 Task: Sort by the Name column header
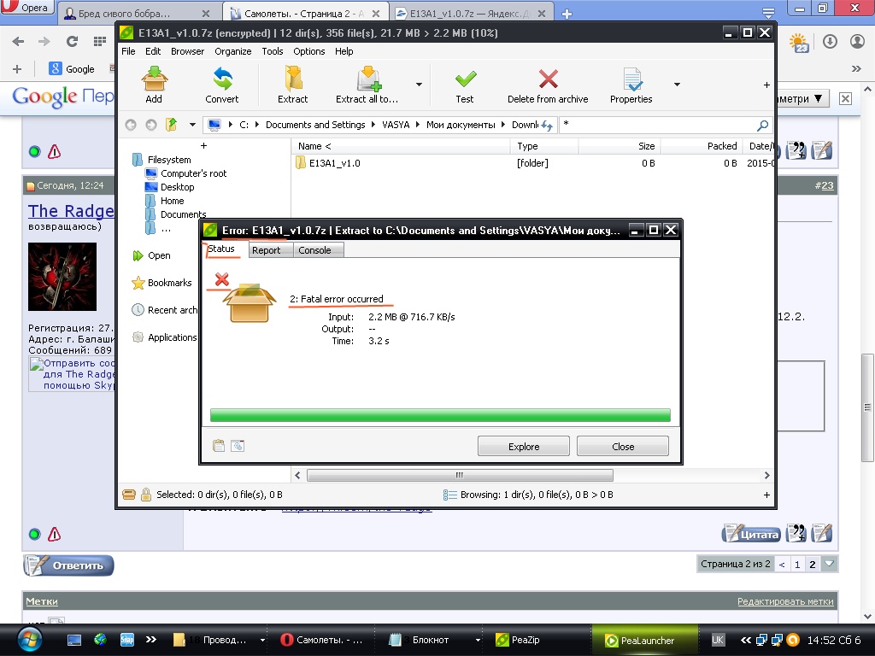pos(401,146)
